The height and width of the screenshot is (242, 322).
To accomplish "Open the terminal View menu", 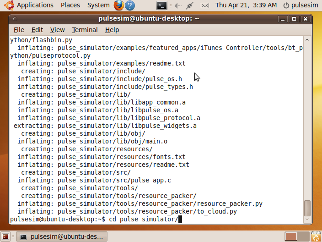I will pyautogui.click(x=57, y=30).
